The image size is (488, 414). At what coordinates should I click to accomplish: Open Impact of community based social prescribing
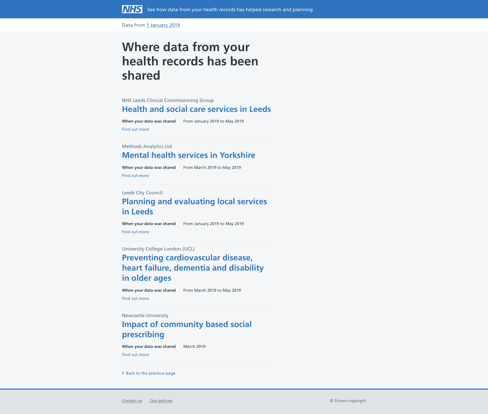click(x=187, y=329)
